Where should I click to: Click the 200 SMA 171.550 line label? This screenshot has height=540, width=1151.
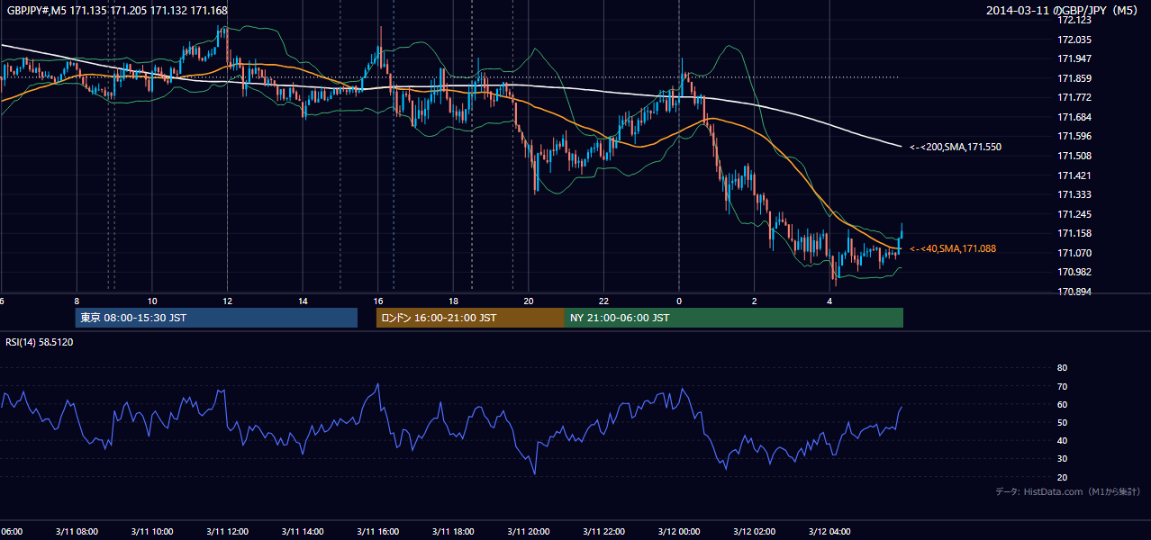(955, 147)
